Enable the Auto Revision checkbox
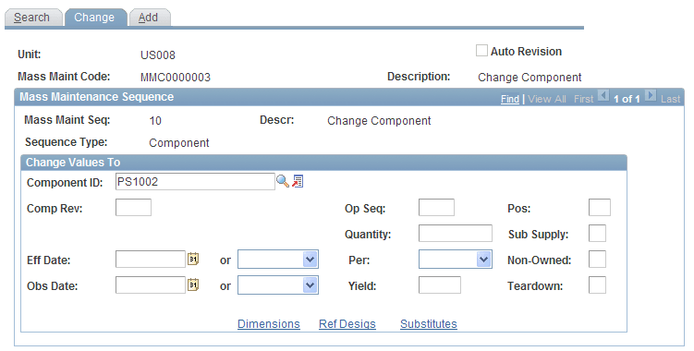The width and height of the screenshot is (694, 351). [x=481, y=51]
